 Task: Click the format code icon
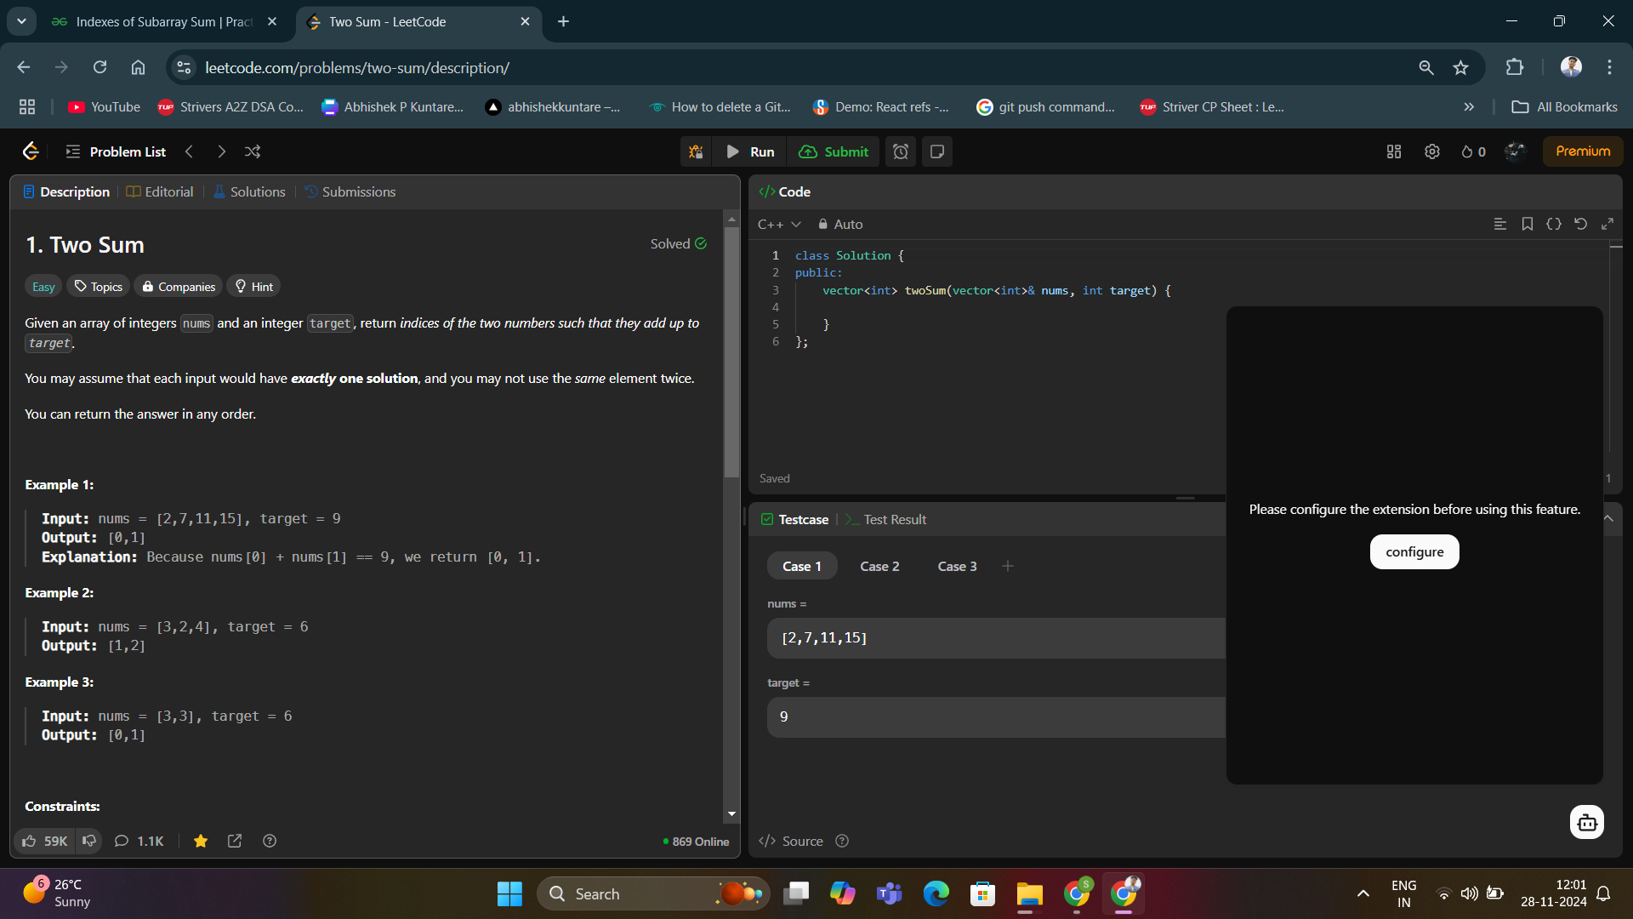(x=1500, y=224)
